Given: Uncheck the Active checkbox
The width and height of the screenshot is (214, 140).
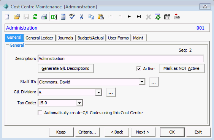Looking at the screenshot, I should 139,69.
